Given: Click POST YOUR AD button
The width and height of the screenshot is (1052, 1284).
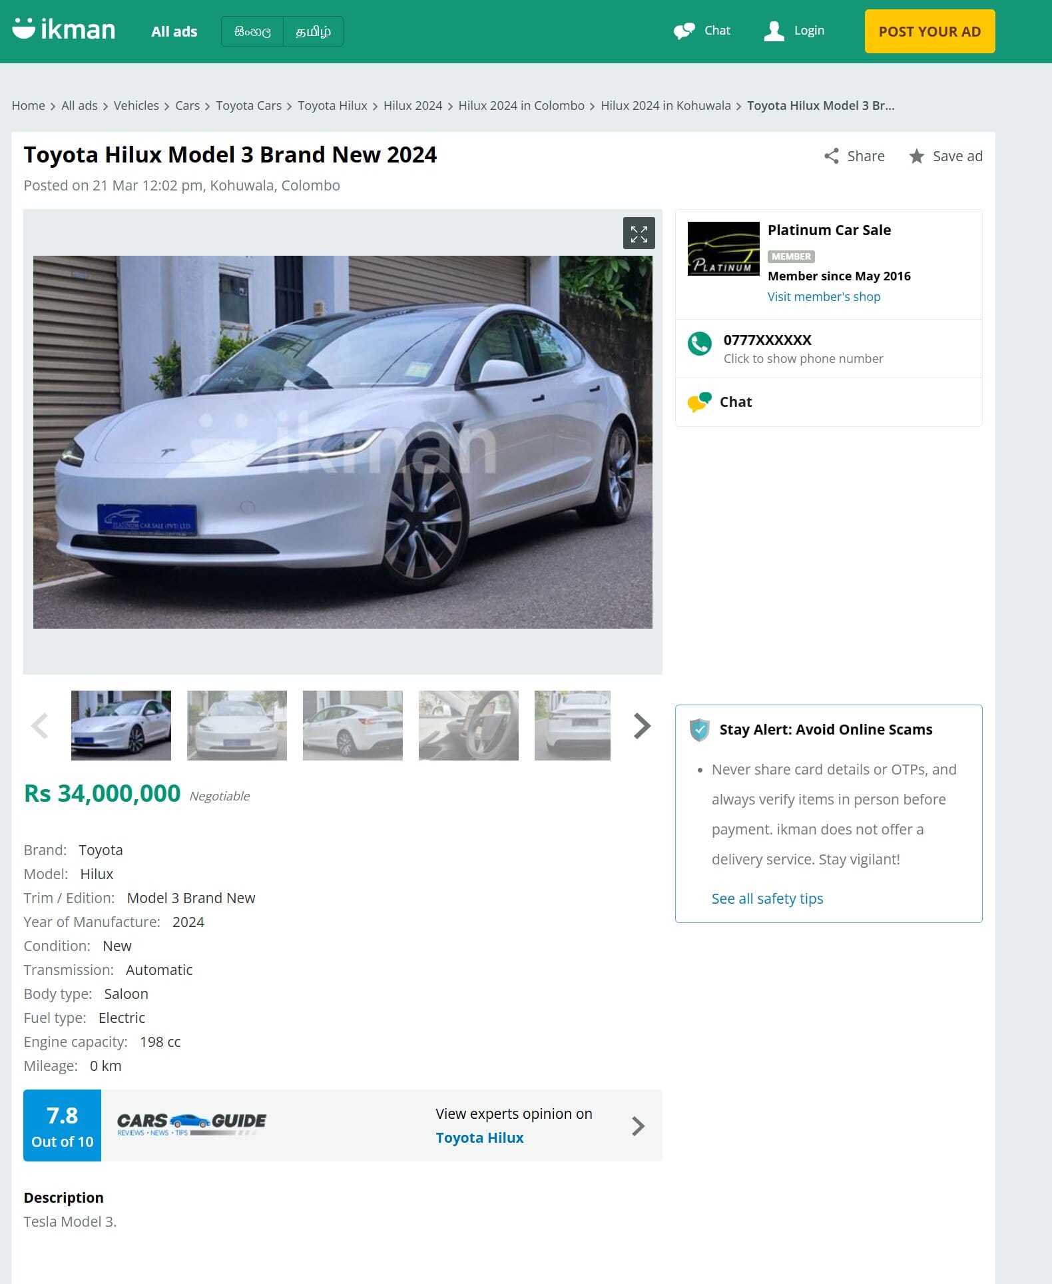Looking at the screenshot, I should [x=929, y=31].
